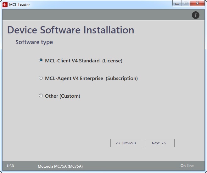Select MCL-Client V4 Standard (License) radio button
Viewport: 207px width, 173px height.
[x=41, y=60]
